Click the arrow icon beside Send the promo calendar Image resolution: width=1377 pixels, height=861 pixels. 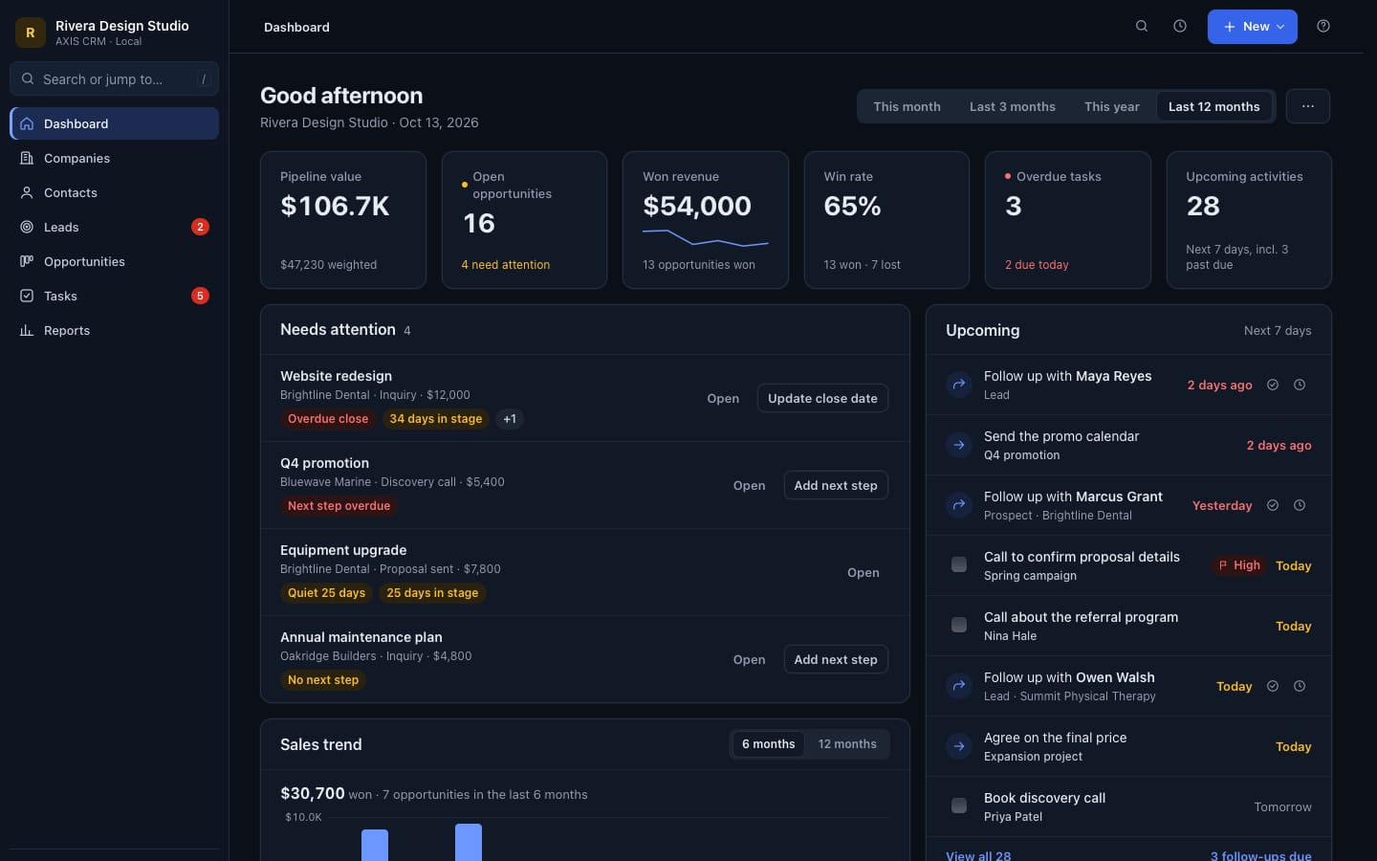click(x=959, y=445)
